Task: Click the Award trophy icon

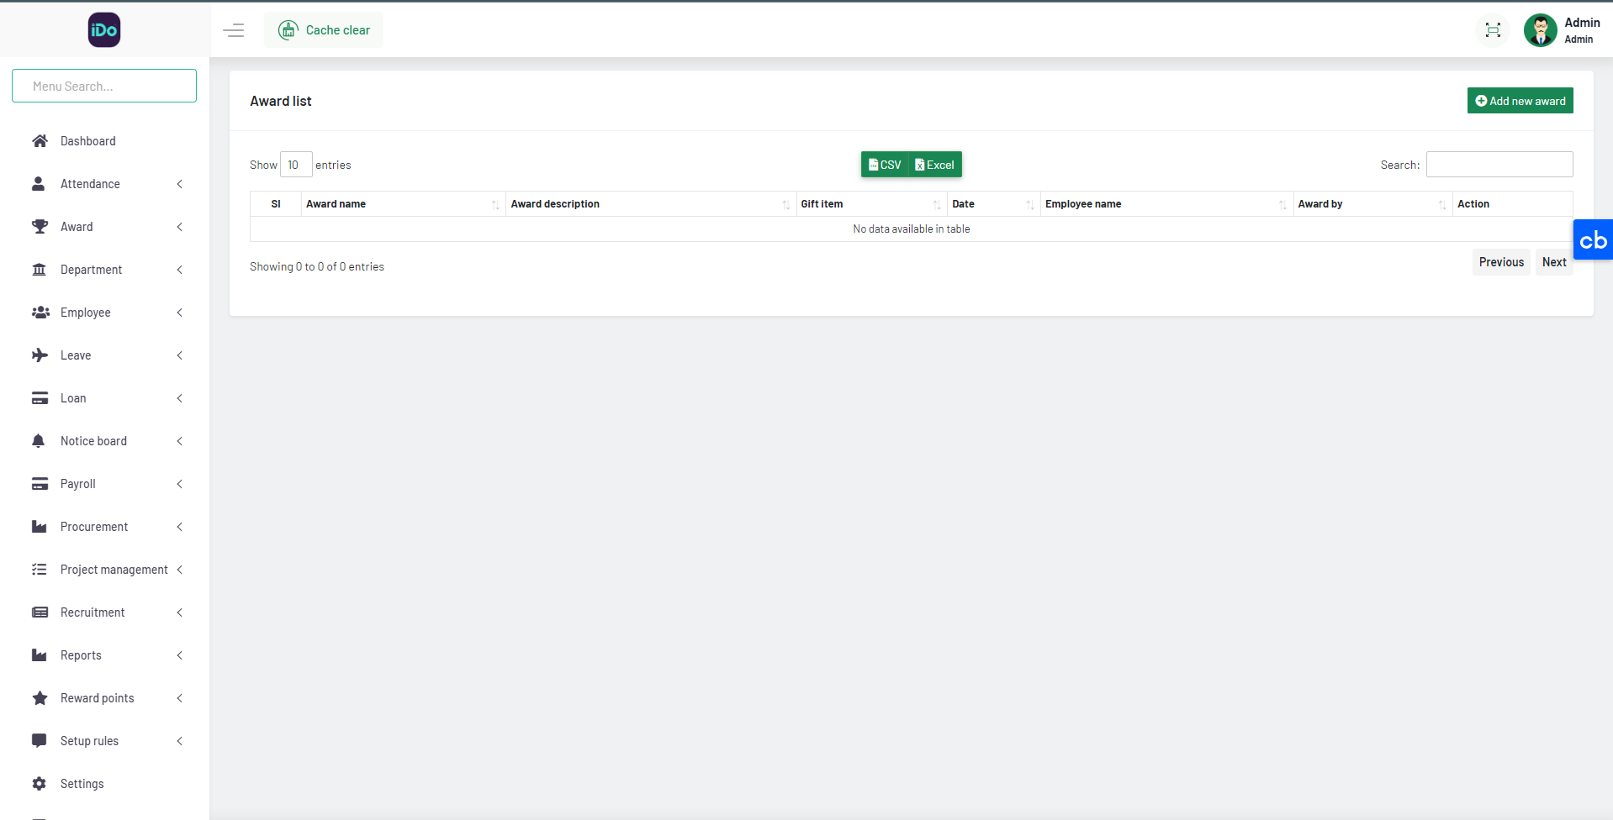Action: coord(40,227)
